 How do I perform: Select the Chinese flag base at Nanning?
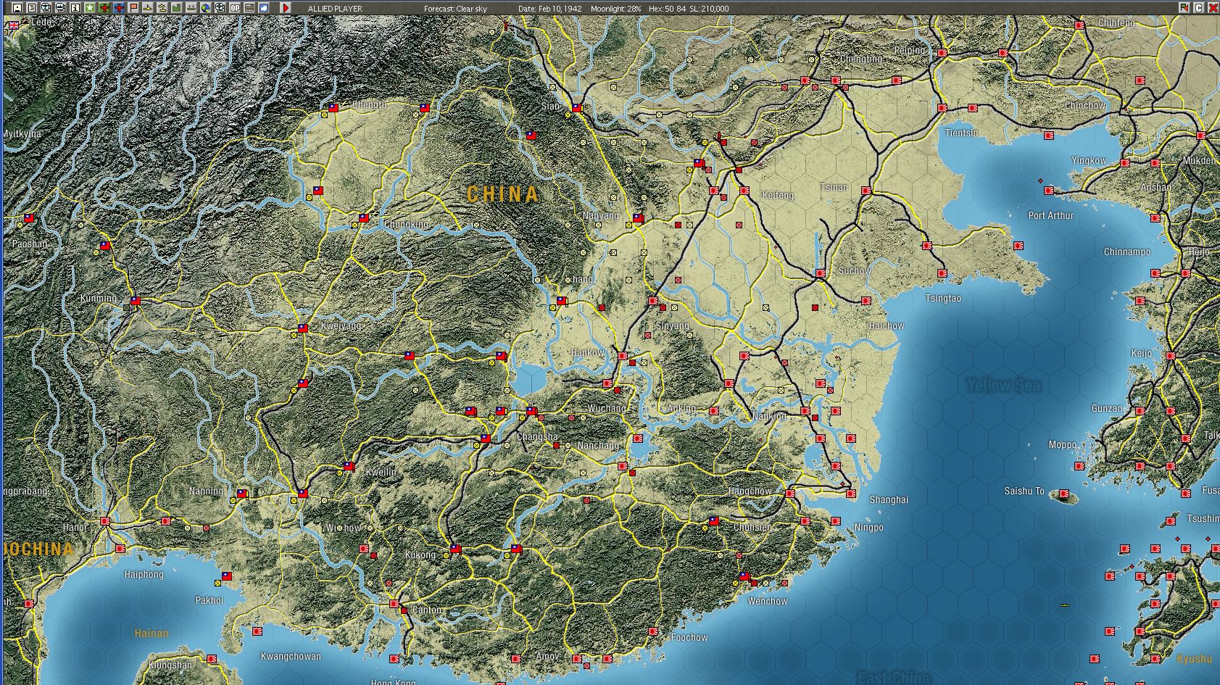pyautogui.click(x=242, y=494)
